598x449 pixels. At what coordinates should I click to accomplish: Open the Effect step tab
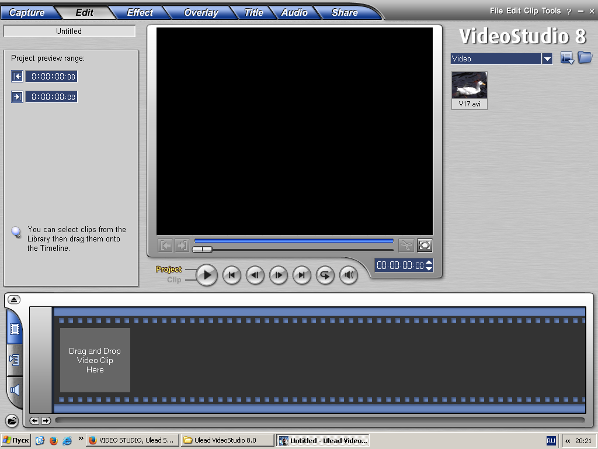coord(140,12)
